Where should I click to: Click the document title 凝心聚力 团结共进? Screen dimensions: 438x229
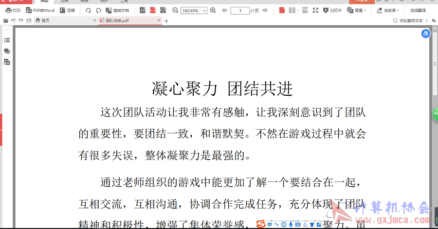[222, 89]
